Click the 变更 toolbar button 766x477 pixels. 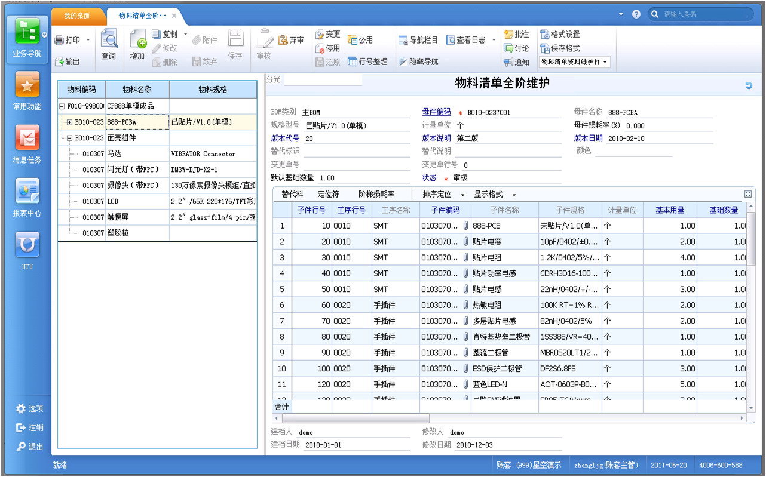tap(328, 34)
